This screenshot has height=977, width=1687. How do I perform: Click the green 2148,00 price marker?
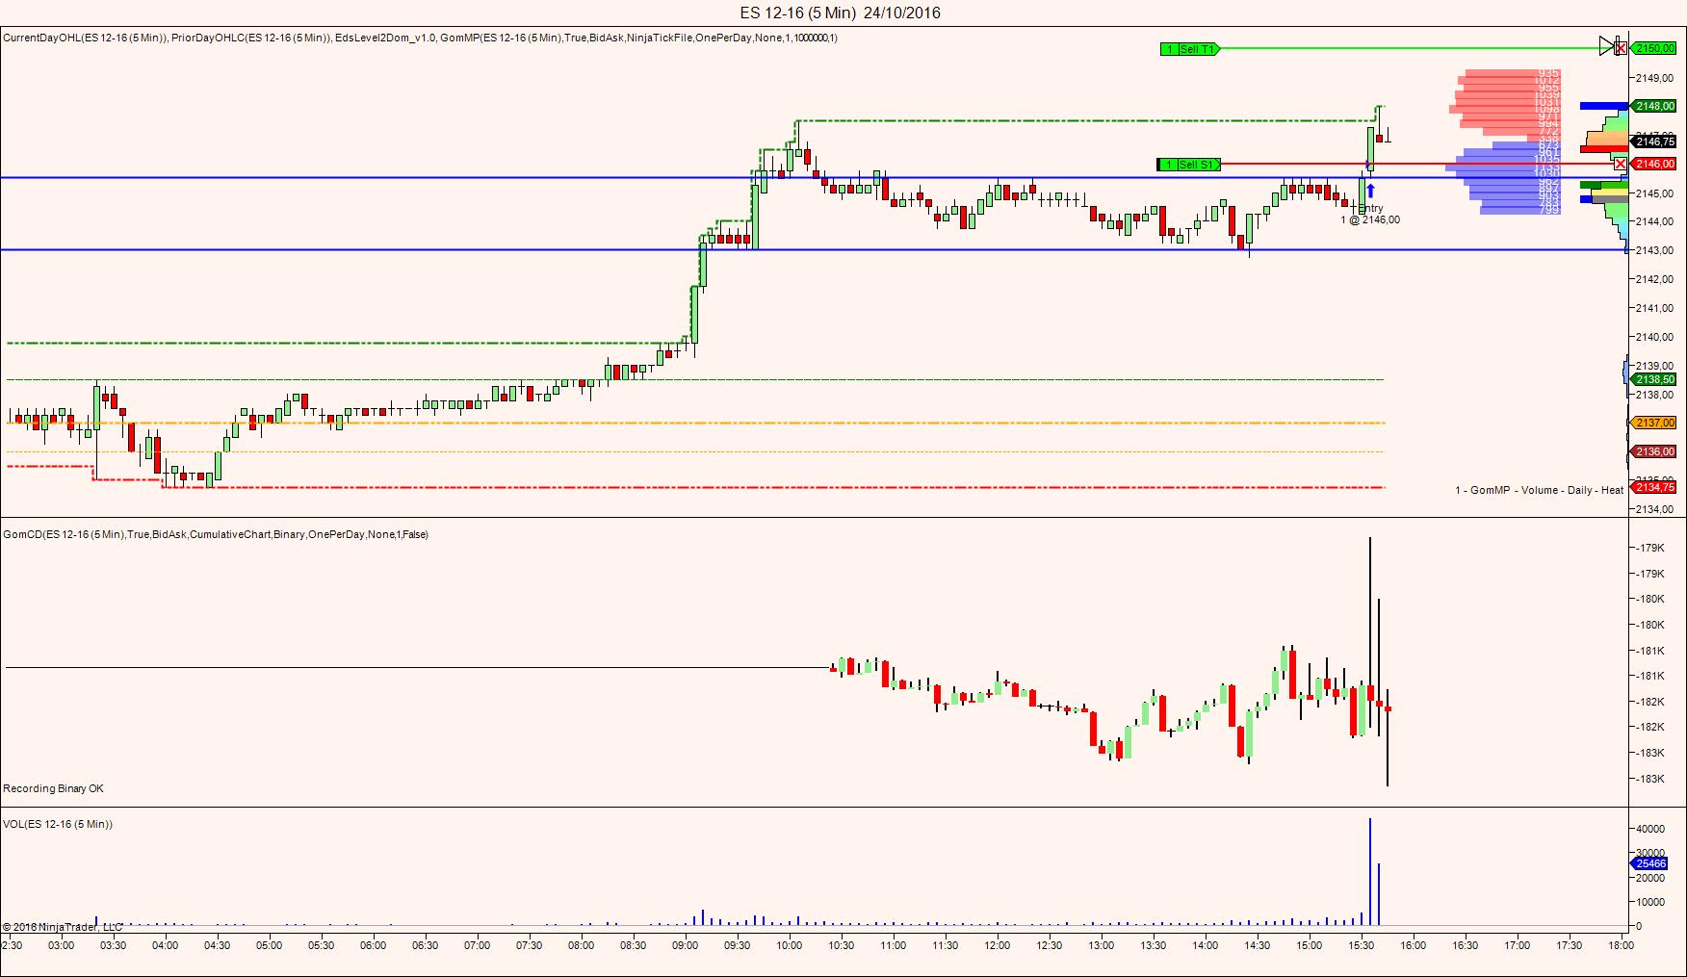coord(1655,106)
